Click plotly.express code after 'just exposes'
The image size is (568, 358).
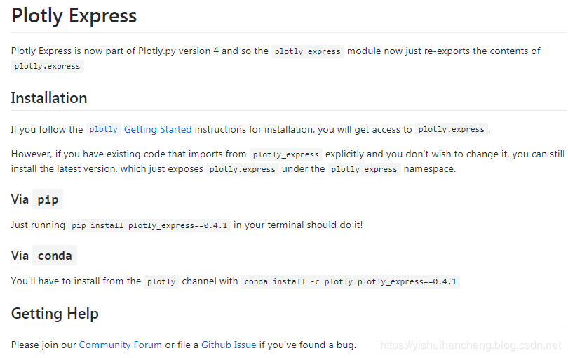243,169
